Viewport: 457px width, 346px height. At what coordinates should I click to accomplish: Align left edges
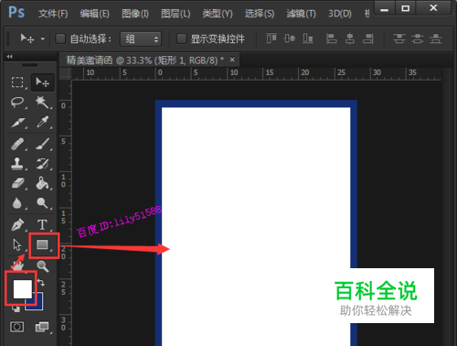point(331,38)
